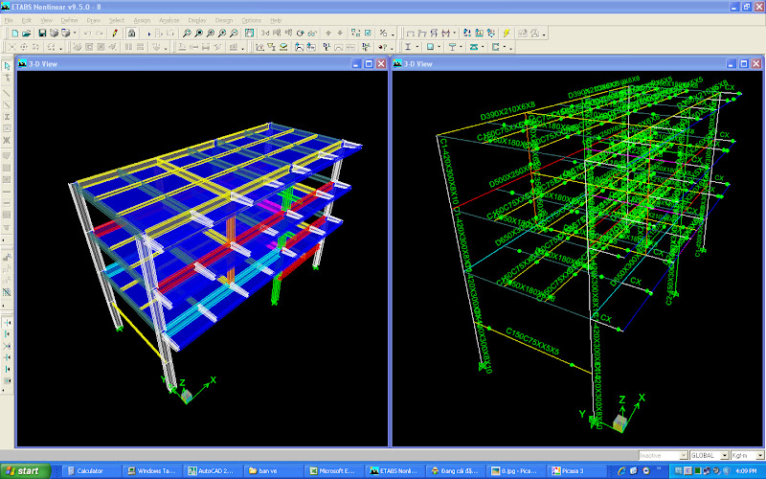The image size is (766, 479).
Task: Click the pencil Edit icon in toolbar
Action: tap(114, 33)
